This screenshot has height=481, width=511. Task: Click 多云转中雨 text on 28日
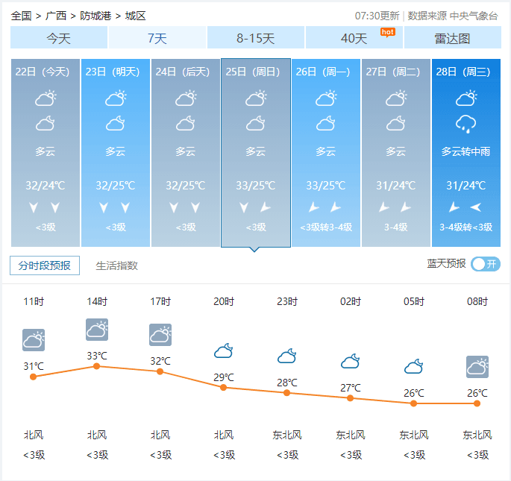(x=465, y=151)
